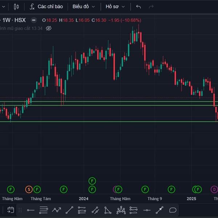Open the F marker beside the S marker
This screenshot has width=218, height=218.
click(37, 189)
